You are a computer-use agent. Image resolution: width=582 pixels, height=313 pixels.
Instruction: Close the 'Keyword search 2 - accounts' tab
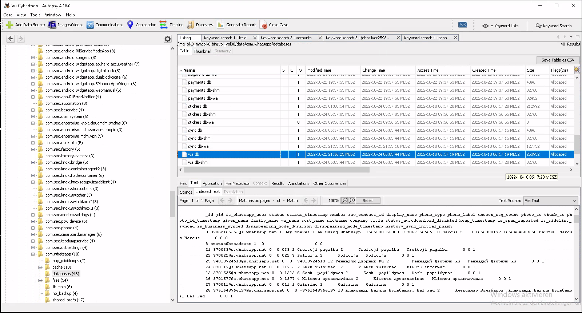pyautogui.click(x=320, y=38)
